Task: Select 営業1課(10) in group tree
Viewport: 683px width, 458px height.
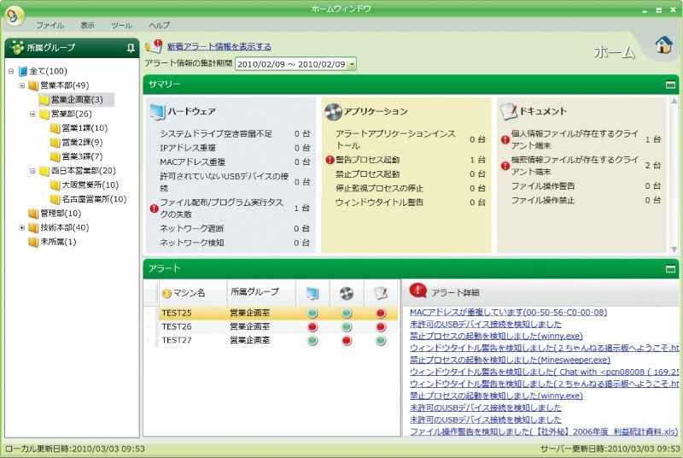Action: (x=85, y=128)
